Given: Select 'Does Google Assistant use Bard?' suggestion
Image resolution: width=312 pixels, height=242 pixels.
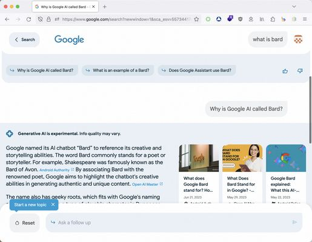Looking at the screenshot, I should tap(197, 70).
